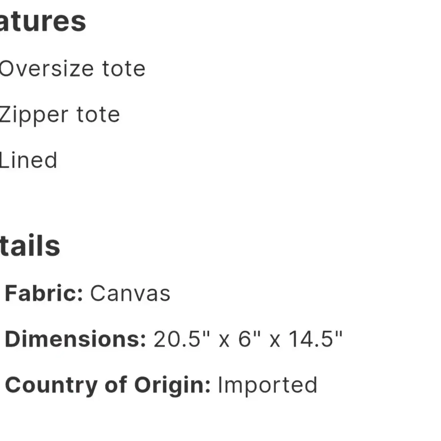Click the partially visible Features heading

43,21
